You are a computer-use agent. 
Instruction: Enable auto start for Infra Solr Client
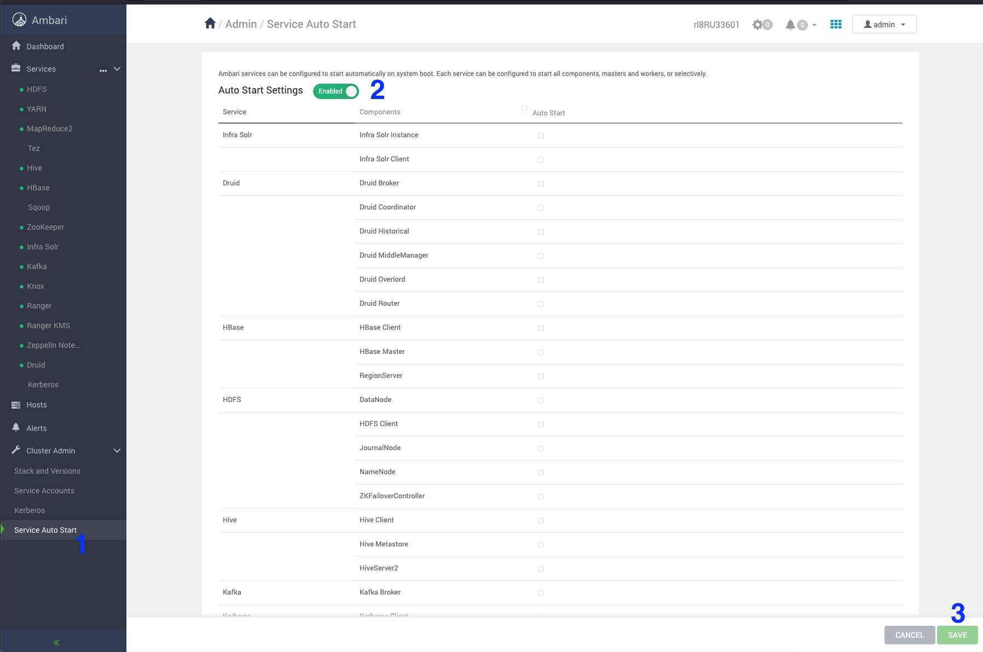[x=541, y=160]
